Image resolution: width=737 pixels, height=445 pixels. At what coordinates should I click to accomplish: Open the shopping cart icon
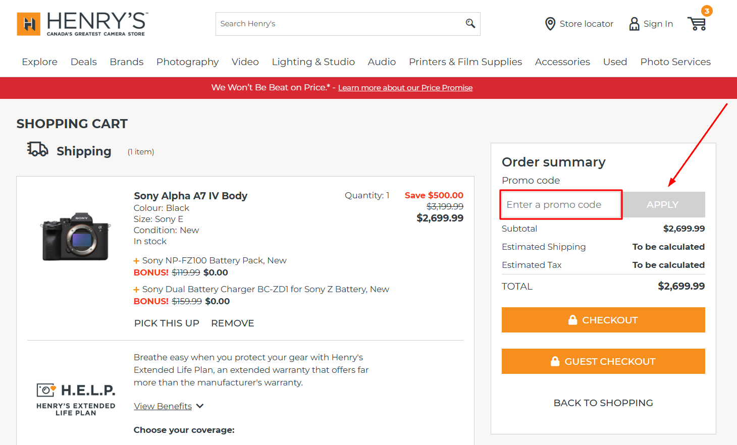[x=697, y=24]
